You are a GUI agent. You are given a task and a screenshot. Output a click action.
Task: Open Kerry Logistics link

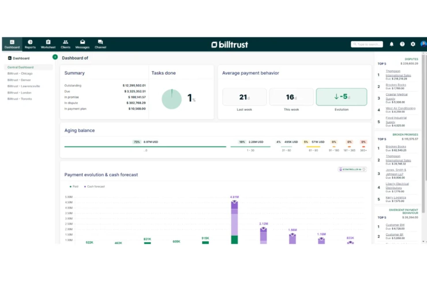point(396,198)
